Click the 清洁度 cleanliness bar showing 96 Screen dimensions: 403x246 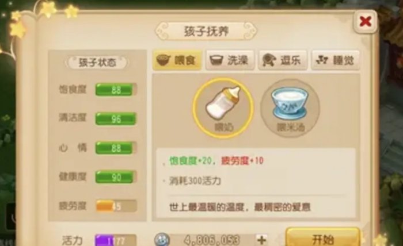116,119
